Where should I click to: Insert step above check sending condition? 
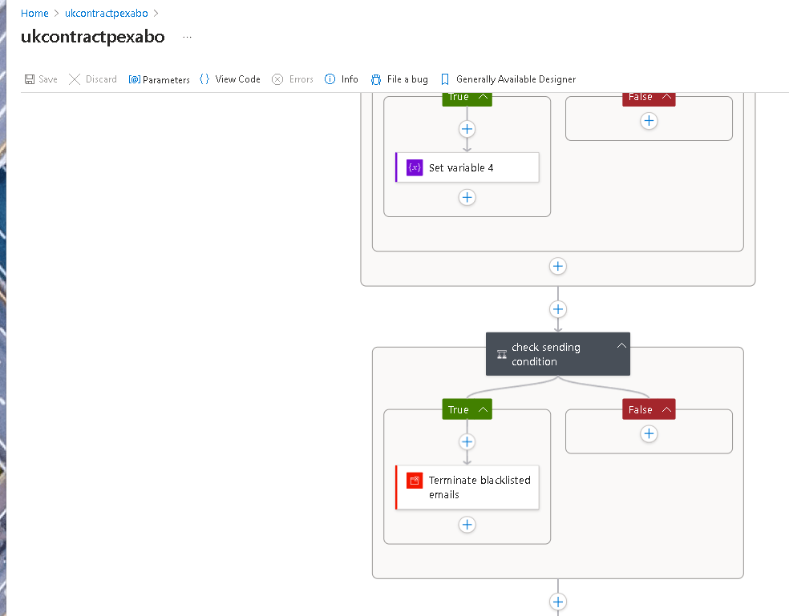557,308
